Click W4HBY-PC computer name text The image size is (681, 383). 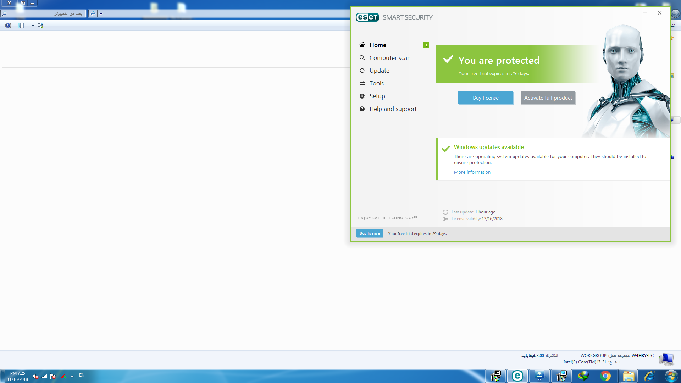(642, 356)
